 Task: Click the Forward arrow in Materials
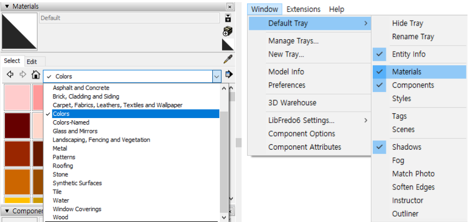tap(23, 75)
